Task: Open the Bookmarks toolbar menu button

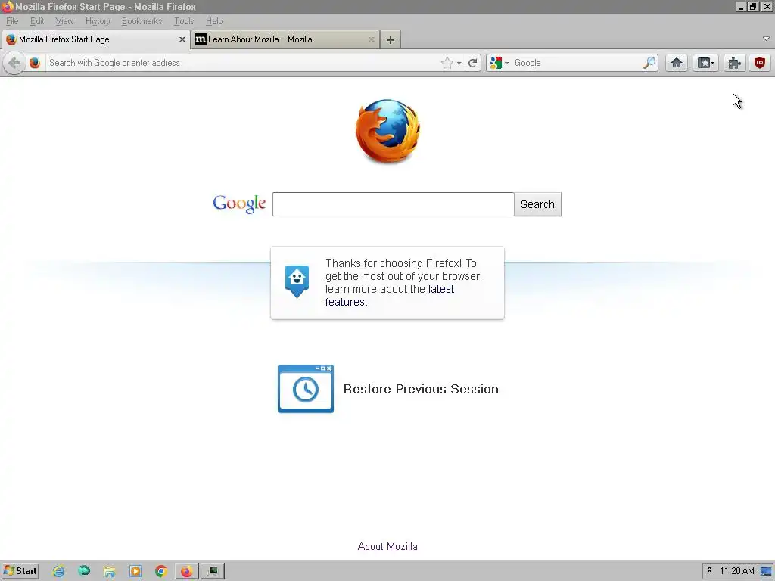Action: point(705,63)
